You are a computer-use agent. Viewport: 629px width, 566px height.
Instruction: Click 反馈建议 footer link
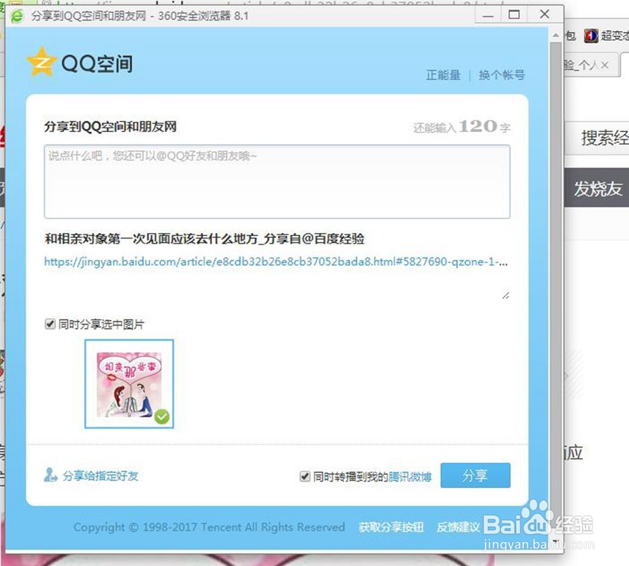coord(458,527)
